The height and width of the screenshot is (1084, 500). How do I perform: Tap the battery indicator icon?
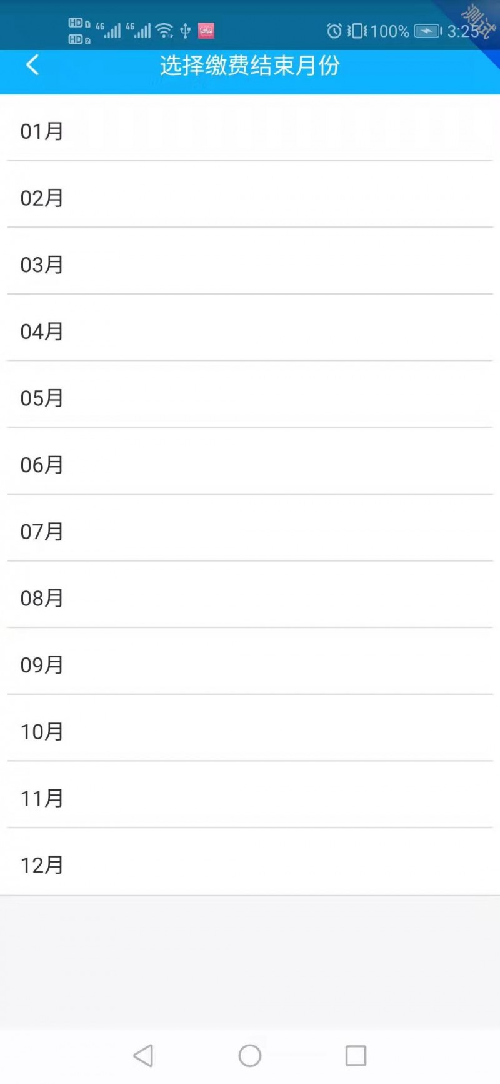(x=428, y=31)
